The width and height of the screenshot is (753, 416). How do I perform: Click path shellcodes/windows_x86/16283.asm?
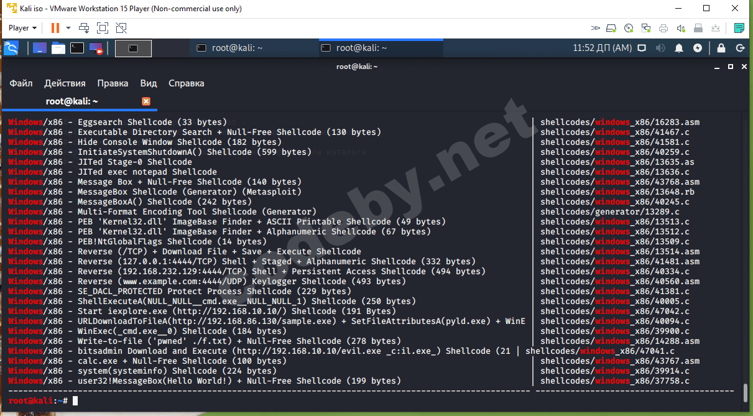(620, 122)
